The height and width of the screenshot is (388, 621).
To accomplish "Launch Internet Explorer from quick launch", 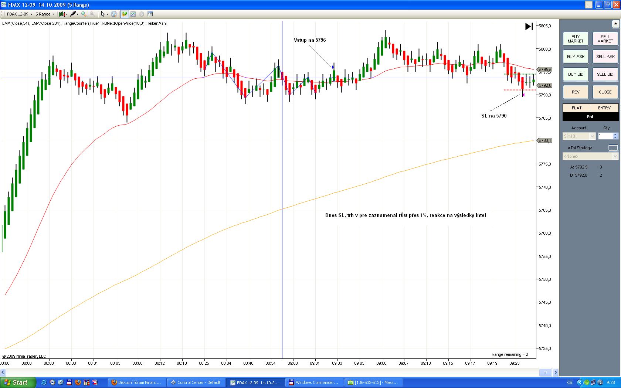I will (44, 382).
